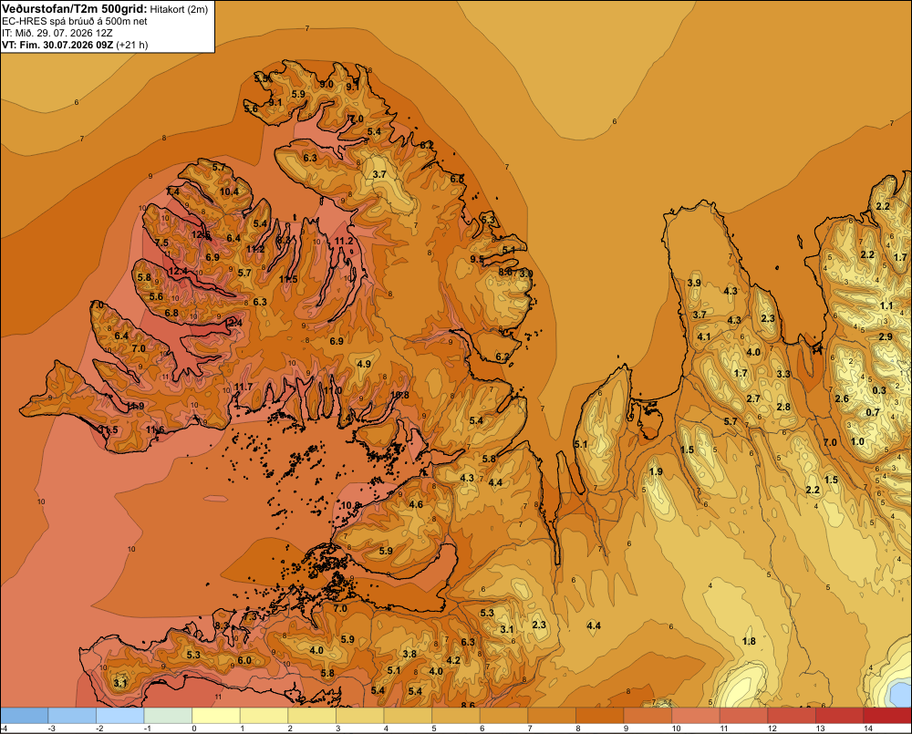Click the legend tick label '14'
The height and width of the screenshot is (734, 912).
tap(868, 729)
